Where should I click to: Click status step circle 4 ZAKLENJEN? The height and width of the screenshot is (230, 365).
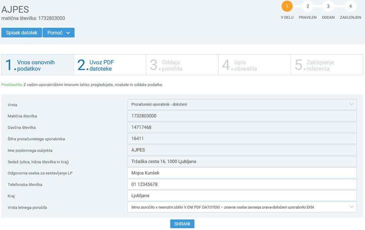pos(350,6)
